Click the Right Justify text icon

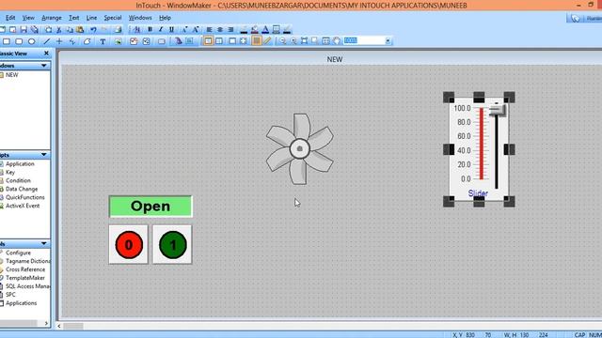tap(230, 29)
